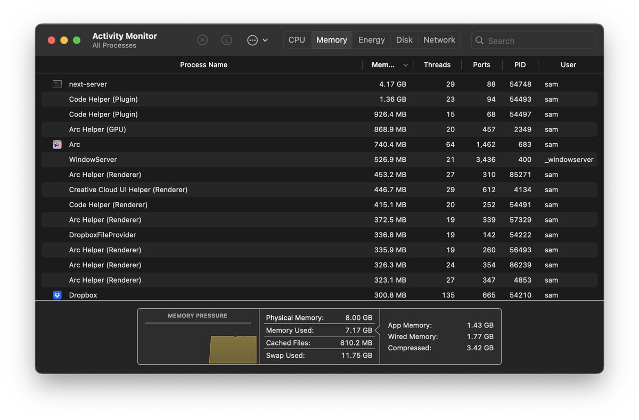Click the magnifying glass search icon
This screenshot has height=420, width=639.
click(x=479, y=40)
